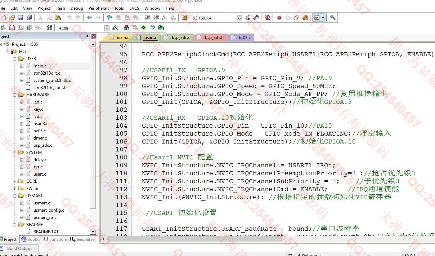Click the editor horizontal scroll-left arrow
This screenshot has width=435, height=256.
[103, 239]
